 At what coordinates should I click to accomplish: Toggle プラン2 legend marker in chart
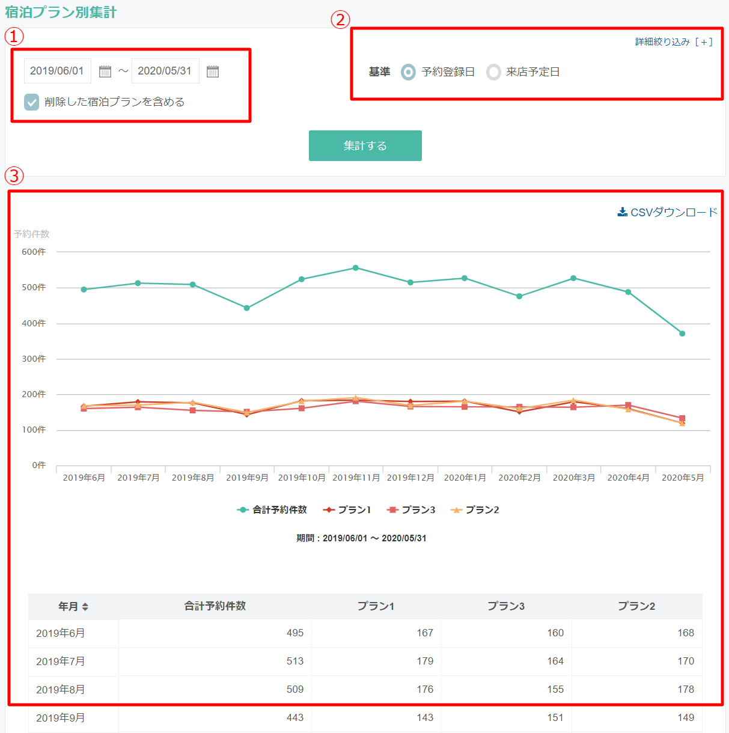point(456,510)
